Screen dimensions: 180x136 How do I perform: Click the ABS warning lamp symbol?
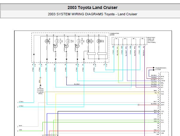pyautogui.click(x=99, y=41)
